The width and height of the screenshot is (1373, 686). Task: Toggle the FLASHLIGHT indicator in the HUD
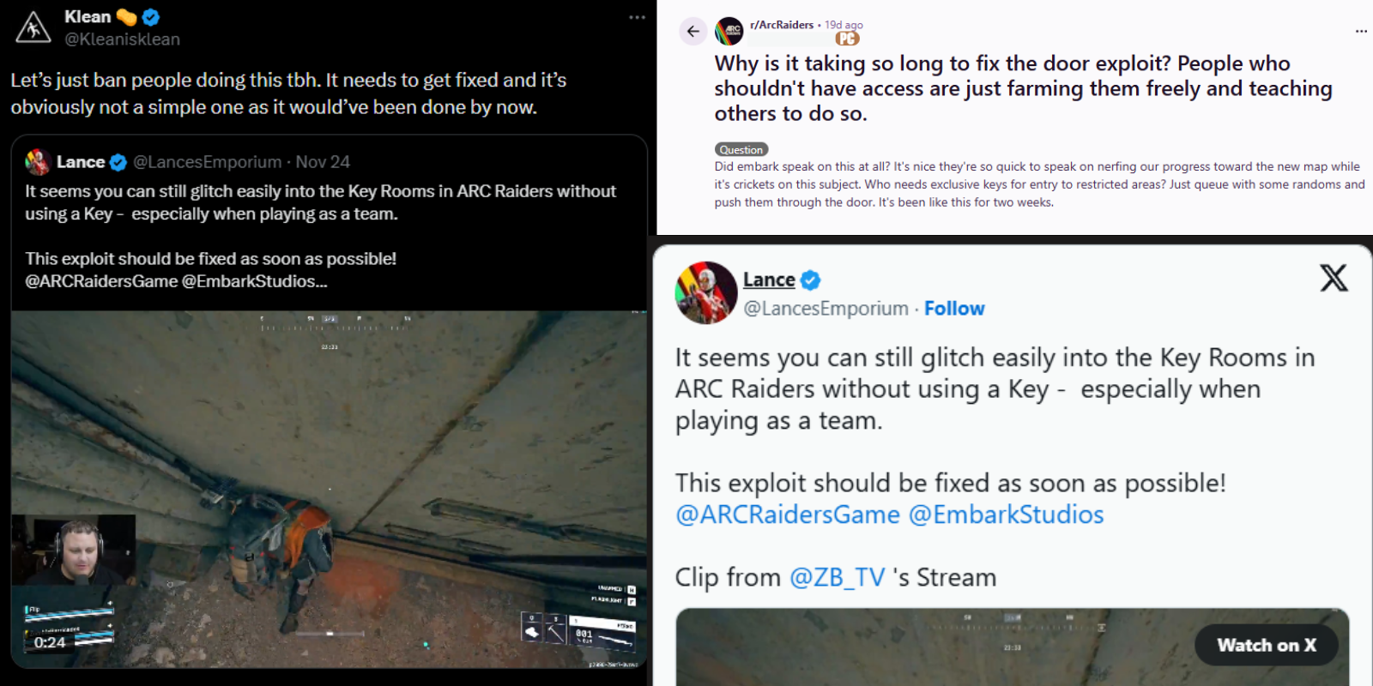tap(607, 599)
